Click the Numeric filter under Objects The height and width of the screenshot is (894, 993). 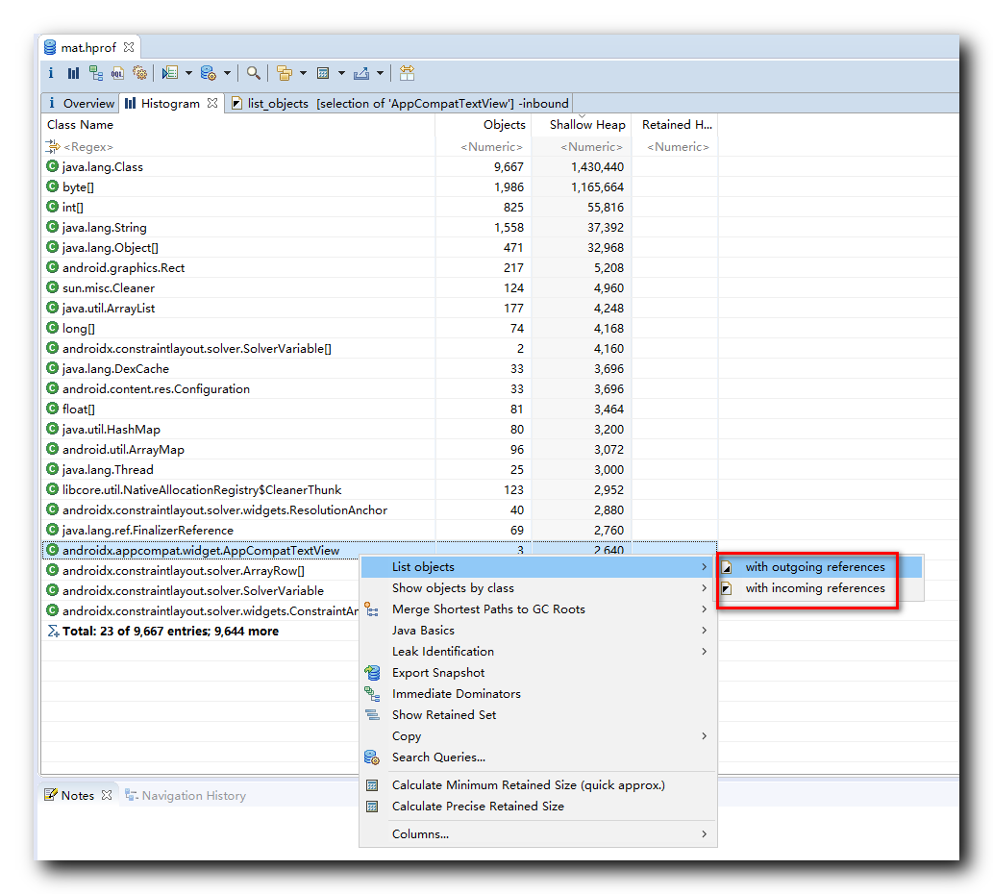click(484, 146)
